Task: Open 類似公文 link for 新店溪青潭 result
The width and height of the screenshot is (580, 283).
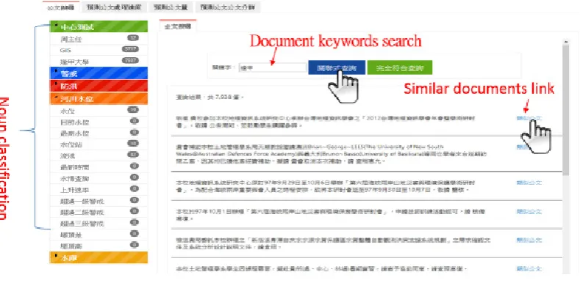Action: 529,240
